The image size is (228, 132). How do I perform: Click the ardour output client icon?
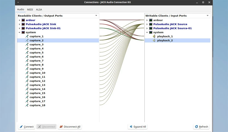click(23, 20)
